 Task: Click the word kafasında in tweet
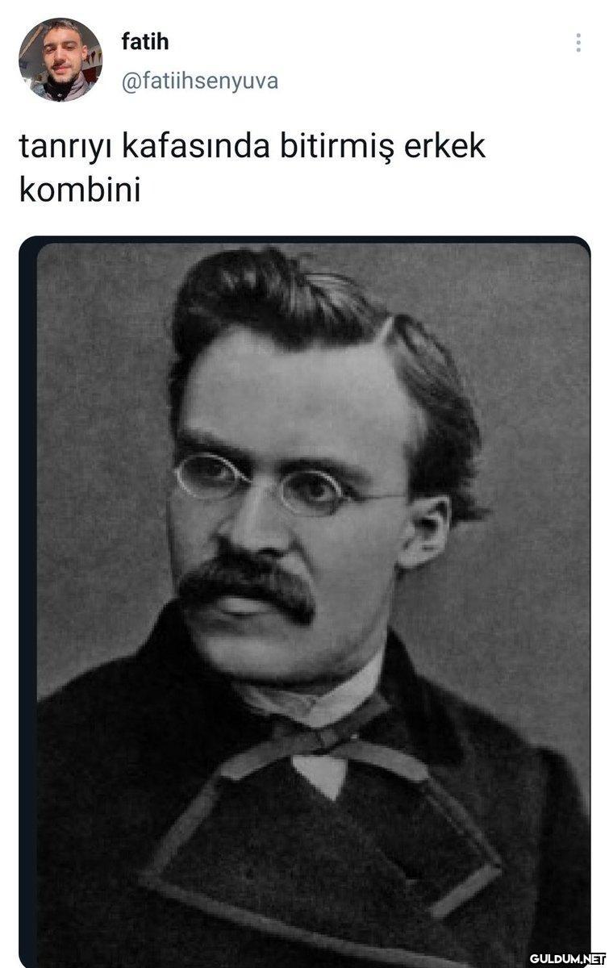195,147
